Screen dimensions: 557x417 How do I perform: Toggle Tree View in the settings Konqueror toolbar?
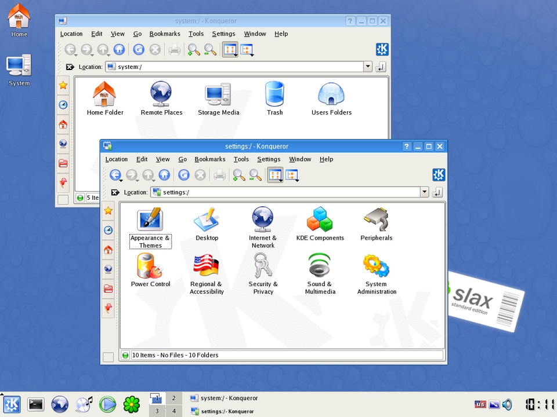click(x=292, y=175)
